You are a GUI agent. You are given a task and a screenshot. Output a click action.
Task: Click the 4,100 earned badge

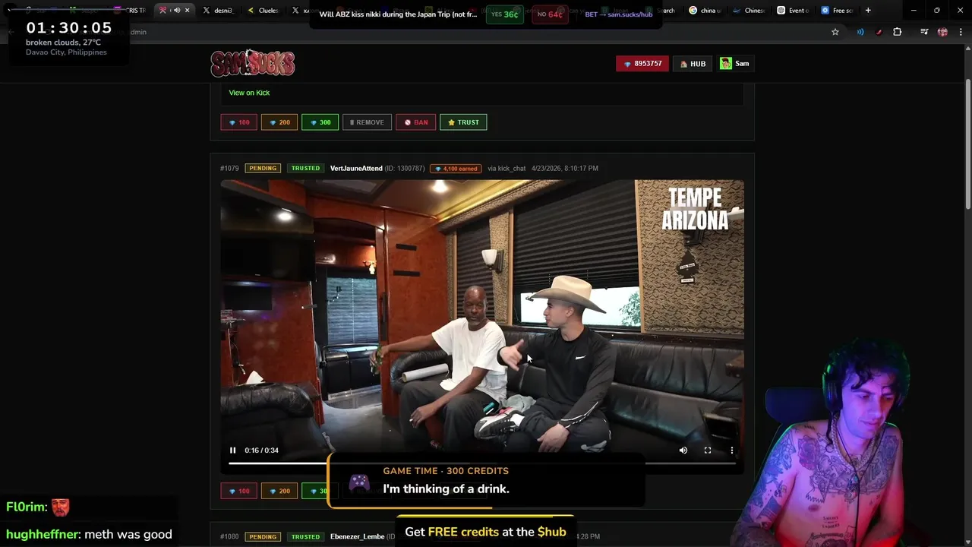pos(456,168)
